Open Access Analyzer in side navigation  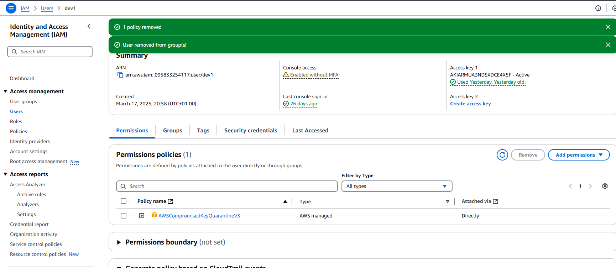[28, 184]
